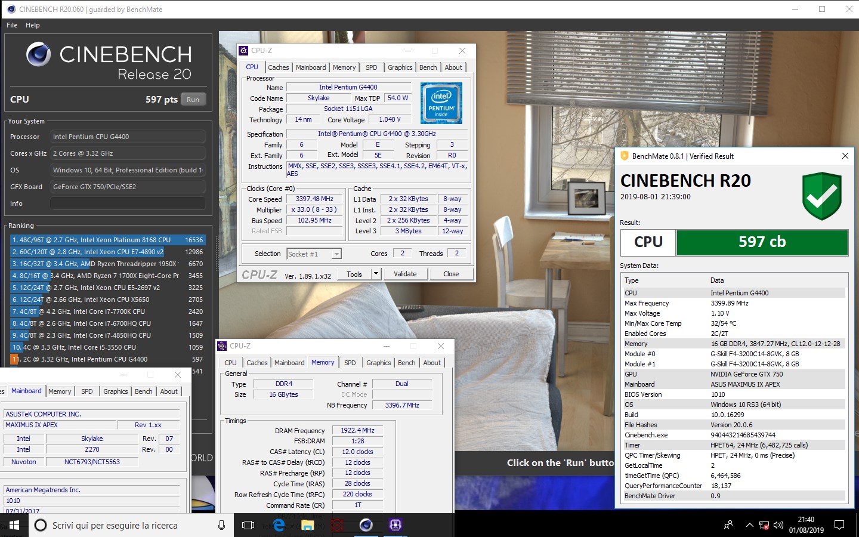Screen dimensions: 859x537
Task: Switch to Bench tab in upper CPU-Z window
Action: 428,67
